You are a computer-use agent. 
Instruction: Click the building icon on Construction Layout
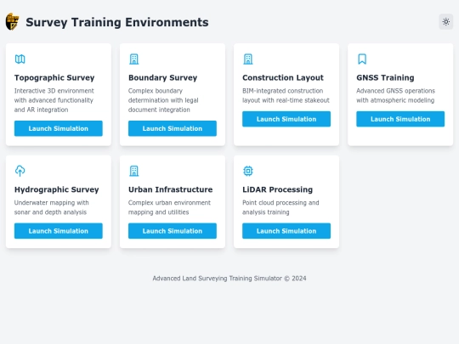click(x=248, y=59)
